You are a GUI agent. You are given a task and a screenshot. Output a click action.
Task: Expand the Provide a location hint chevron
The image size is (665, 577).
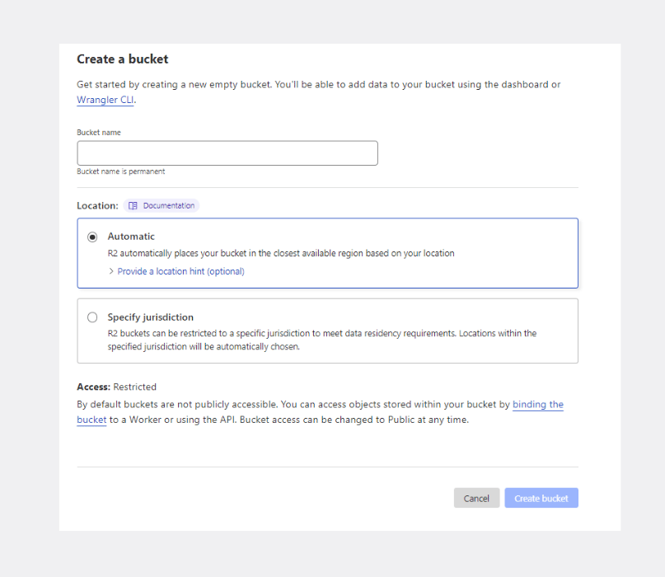(111, 271)
